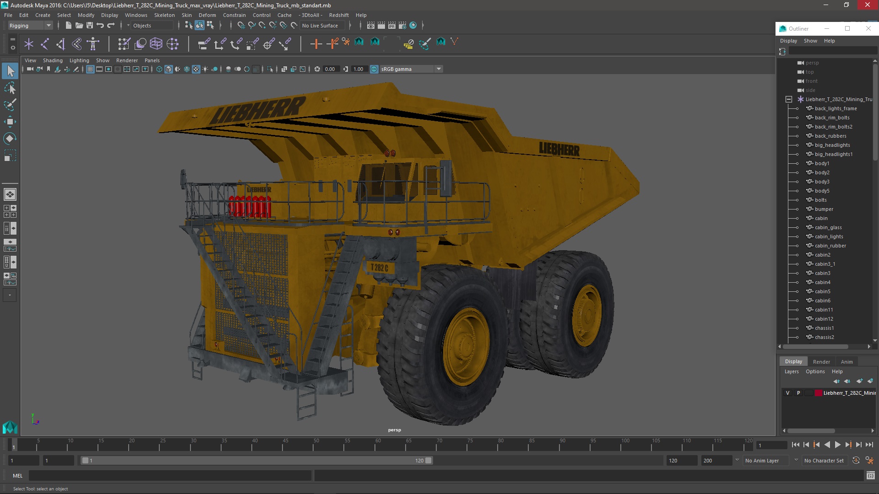Click the Set Key plus icon
Viewport: 879px width, 494px height.
click(316, 44)
